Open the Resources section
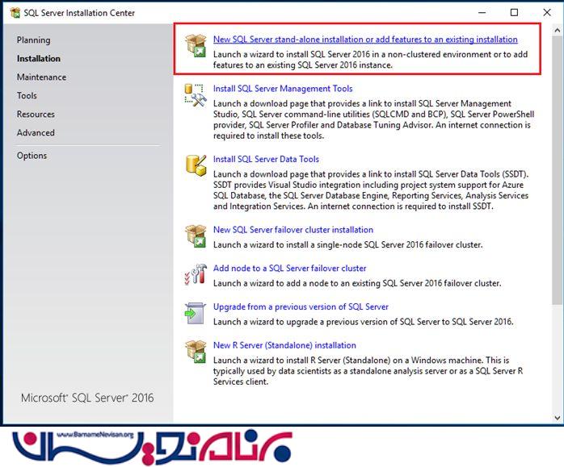564x467 pixels. click(36, 114)
